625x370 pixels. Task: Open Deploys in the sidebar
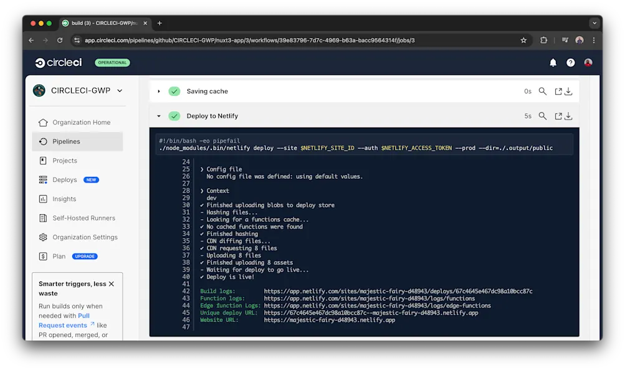pos(65,179)
